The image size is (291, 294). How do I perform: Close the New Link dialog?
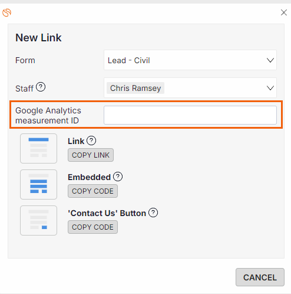tap(284, 12)
